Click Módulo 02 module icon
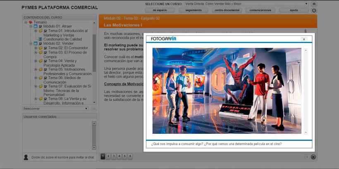Screen dimensions: 339x169 coord(36,43)
